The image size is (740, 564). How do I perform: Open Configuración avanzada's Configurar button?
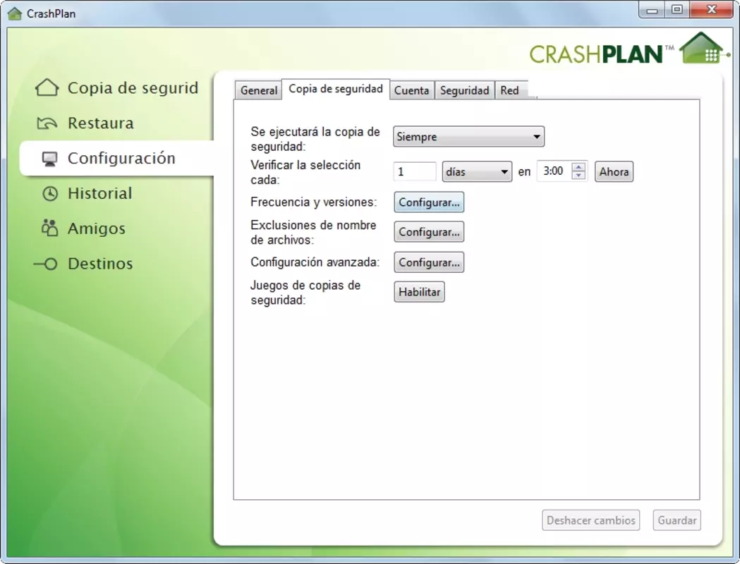(x=429, y=262)
